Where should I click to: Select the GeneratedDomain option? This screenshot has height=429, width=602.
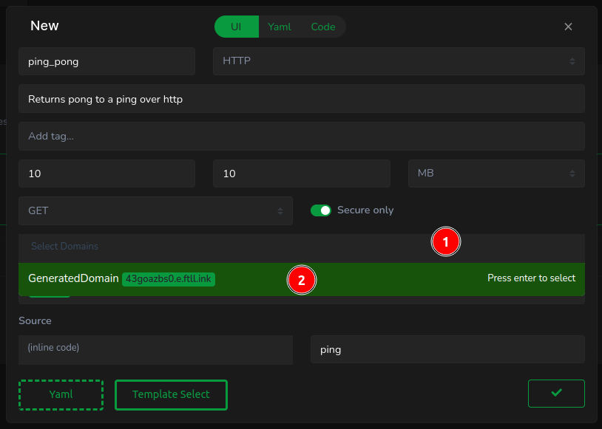72,278
